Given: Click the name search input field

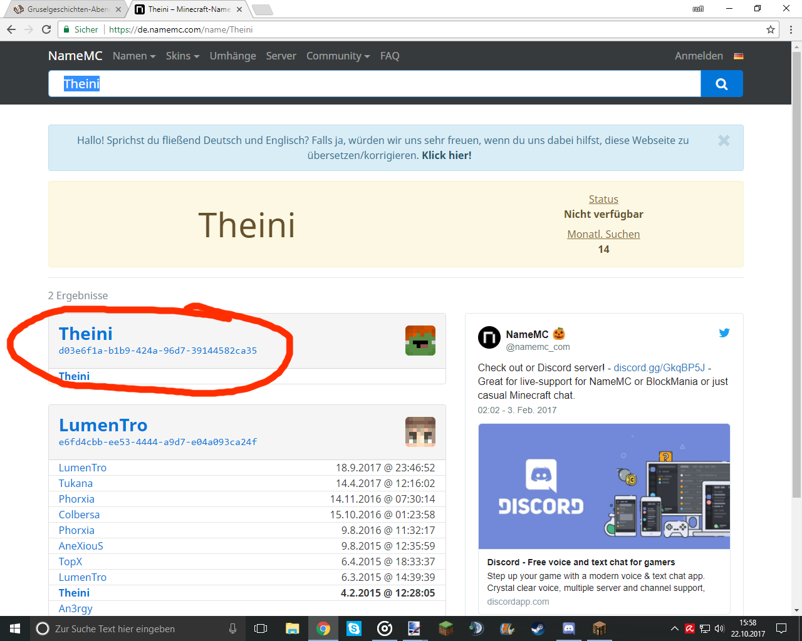Looking at the screenshot, I should pyautogui.click(x=375, y=84).
